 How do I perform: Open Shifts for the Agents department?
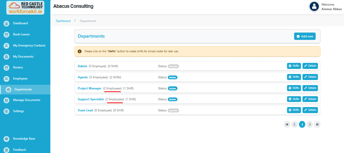point(294,77)
